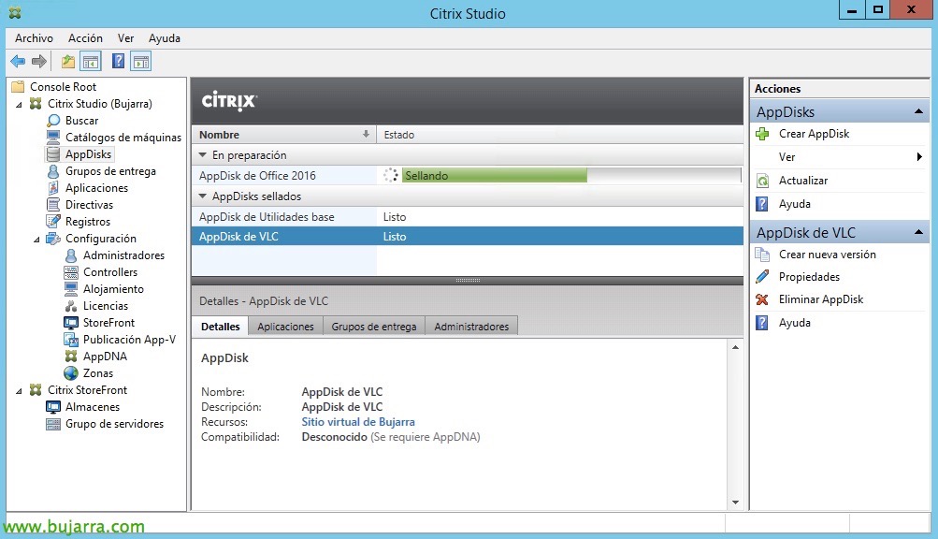Image resolution: width=938 pixels, height=539 pixels.
Task: Select AppDisk de Utilidades base row
Action: click(x=468, y=217)
